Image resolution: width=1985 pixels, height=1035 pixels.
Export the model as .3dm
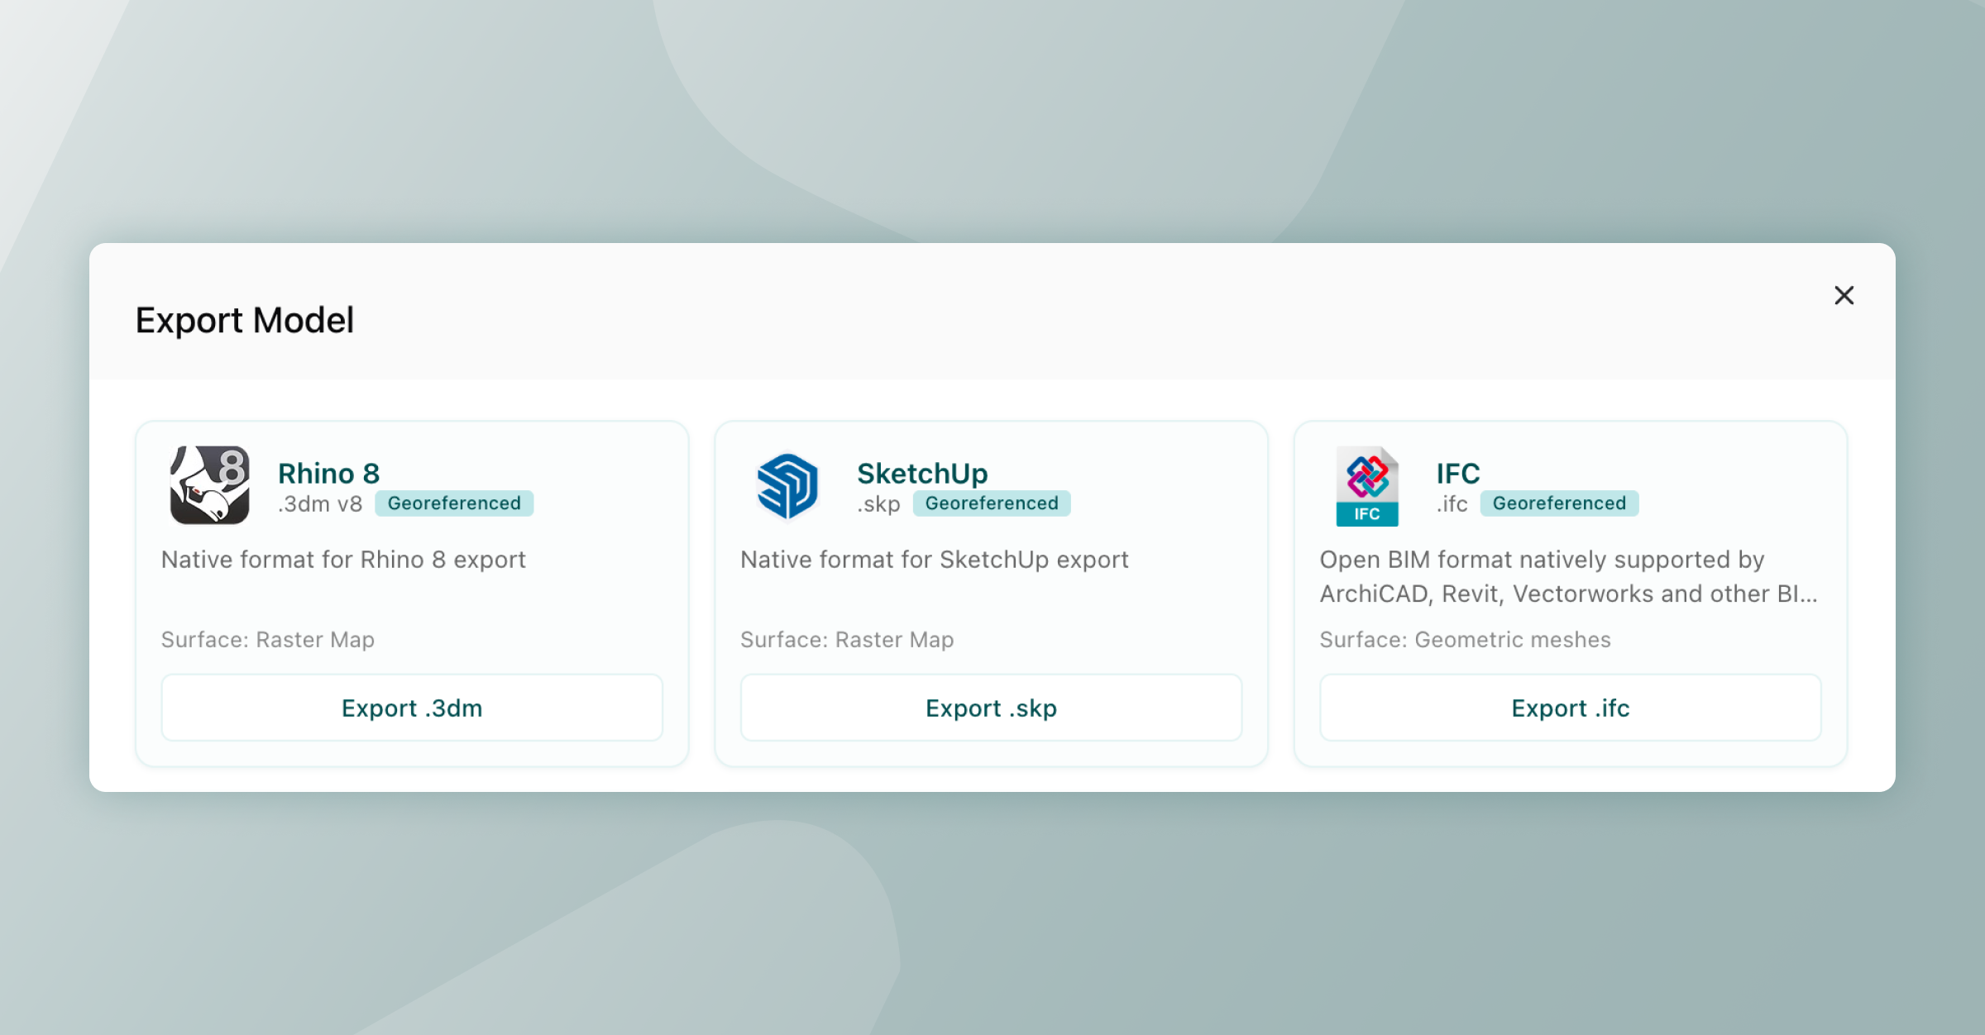(412, 708)
